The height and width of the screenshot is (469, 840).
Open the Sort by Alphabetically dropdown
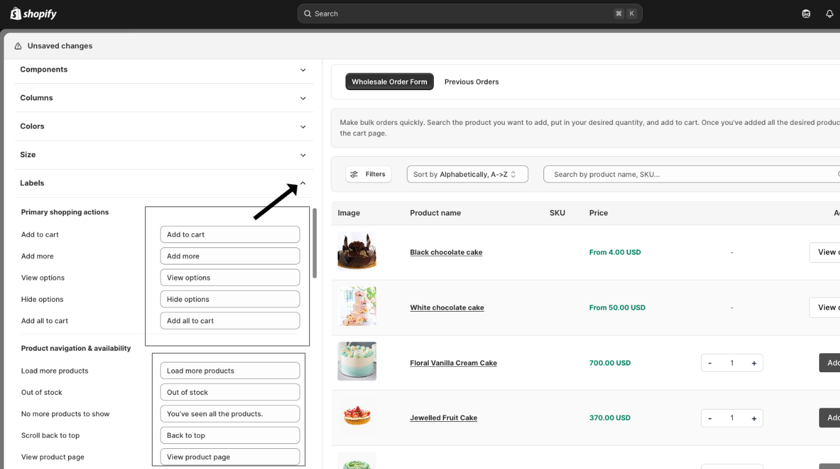[467, 174]
